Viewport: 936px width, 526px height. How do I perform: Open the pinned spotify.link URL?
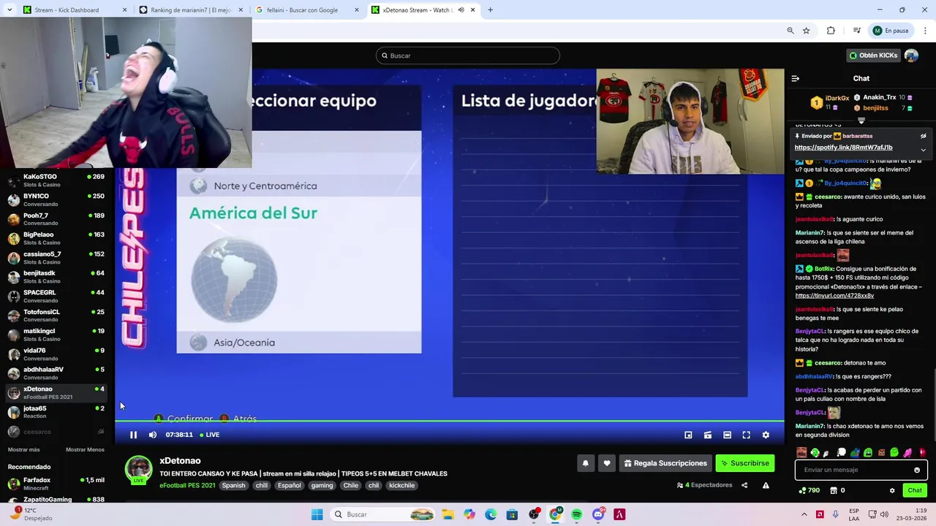(843, 148)
